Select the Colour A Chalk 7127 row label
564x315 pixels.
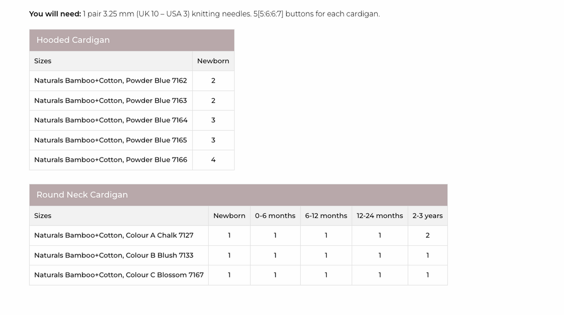click(x=114, y=235)
